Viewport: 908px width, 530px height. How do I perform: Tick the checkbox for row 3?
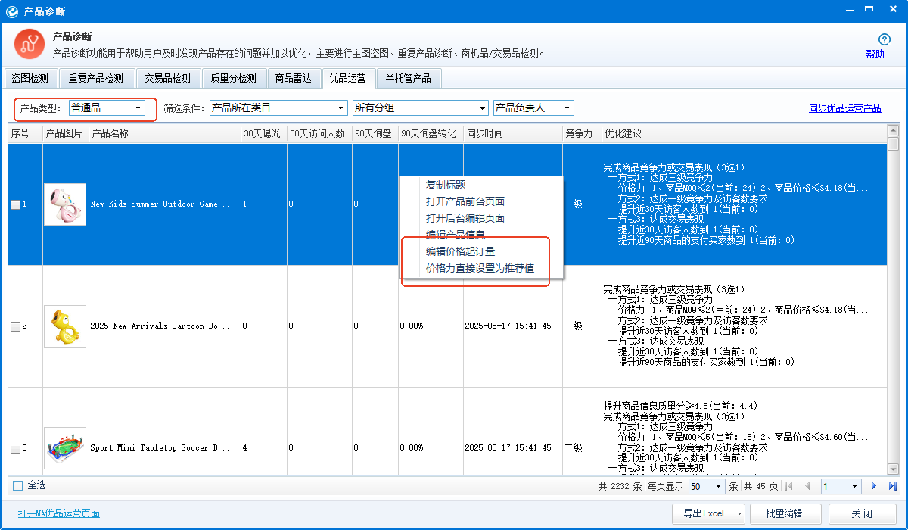[15, 448]
